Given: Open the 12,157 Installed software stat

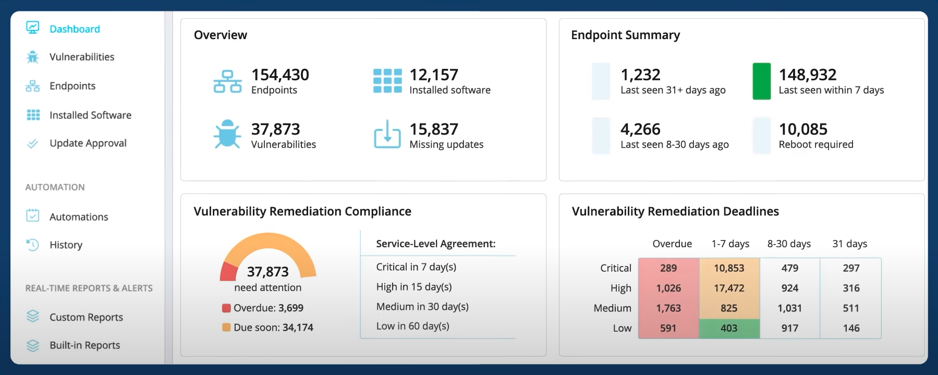Looking at the screenshot, I should click(432, 81).
